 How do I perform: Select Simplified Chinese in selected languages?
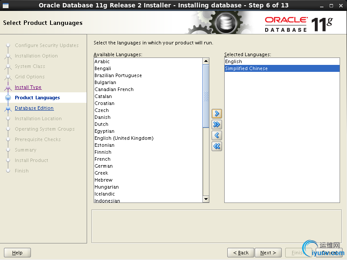click(282, 69)
